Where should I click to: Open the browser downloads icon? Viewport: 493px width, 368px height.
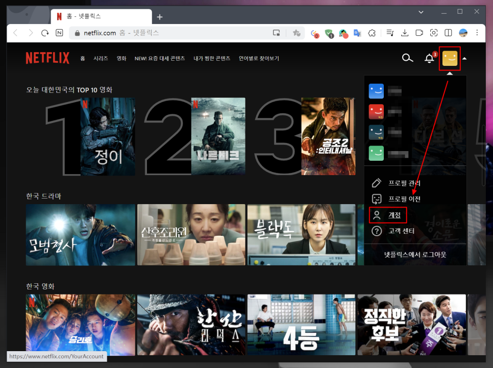click(405, 33)
